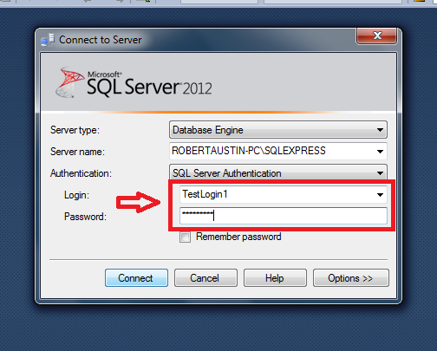The image size is (437, 351).
Task: Open the Server type dropdown
Action: (278, 130)
